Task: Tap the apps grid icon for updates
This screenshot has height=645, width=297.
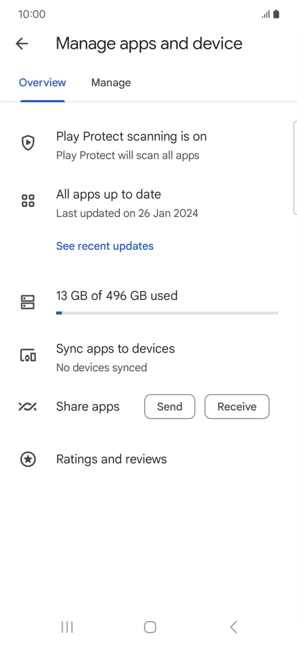Action: [28, 201]
